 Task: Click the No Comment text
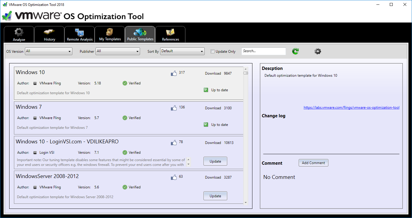(279, 177)
